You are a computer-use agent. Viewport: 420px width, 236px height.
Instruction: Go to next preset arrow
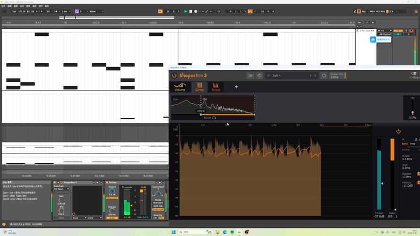315,76
